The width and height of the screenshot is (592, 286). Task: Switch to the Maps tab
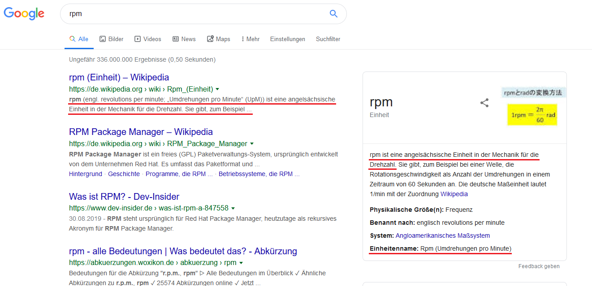[219, 39]
